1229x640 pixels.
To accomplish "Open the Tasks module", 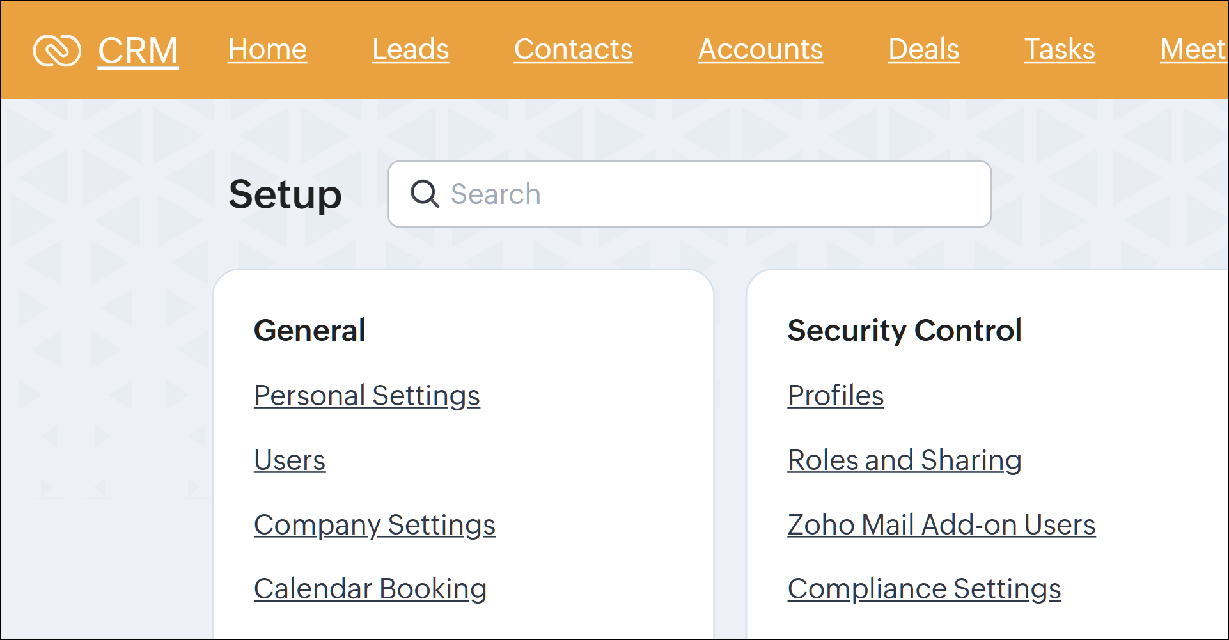I will [x=1059, y=49].
